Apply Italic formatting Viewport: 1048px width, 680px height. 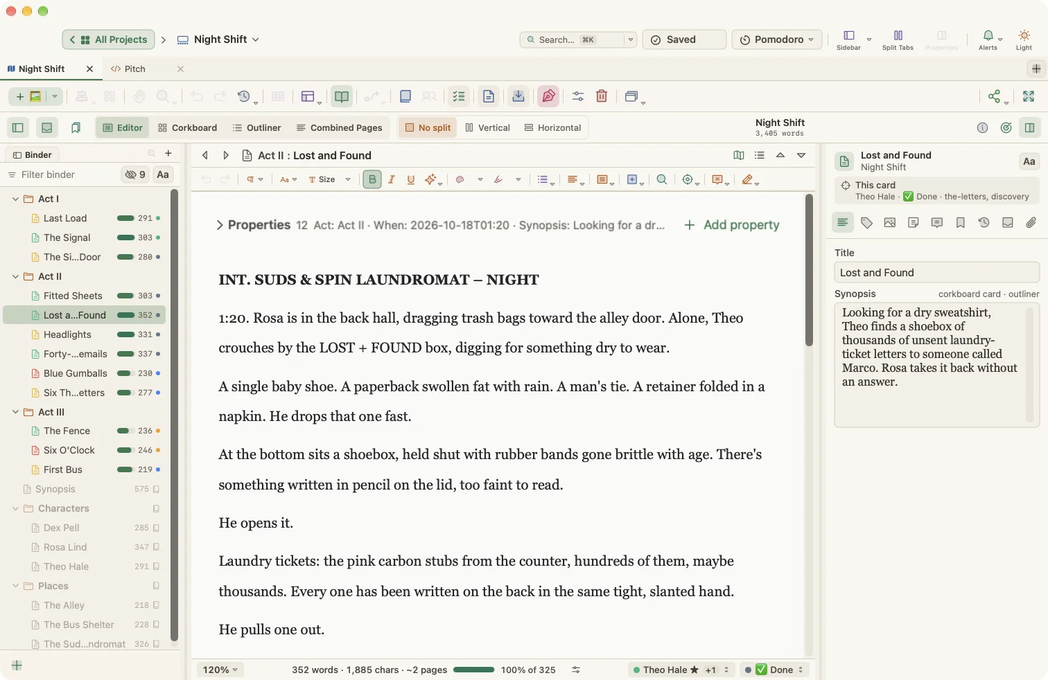[392, 179]
